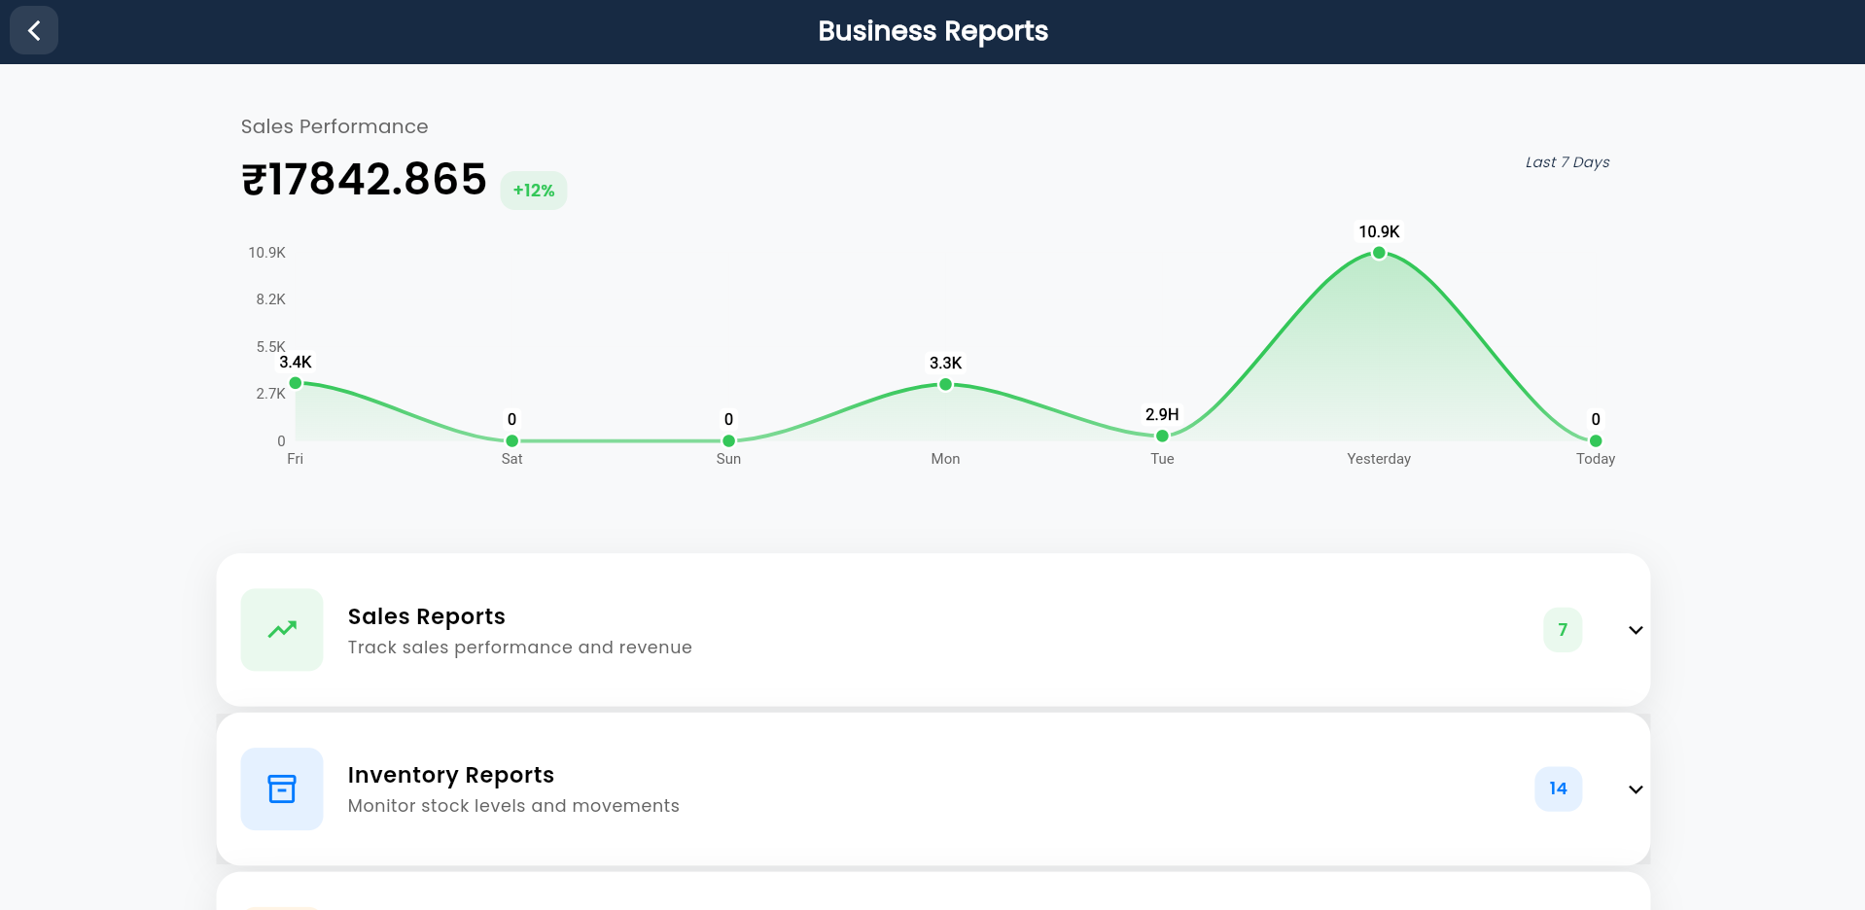The image size is (1865, 910).
Task: Select the 10.9K peak data point for Yesterday
Action: pyautogui.click(x=1379, y=252)
